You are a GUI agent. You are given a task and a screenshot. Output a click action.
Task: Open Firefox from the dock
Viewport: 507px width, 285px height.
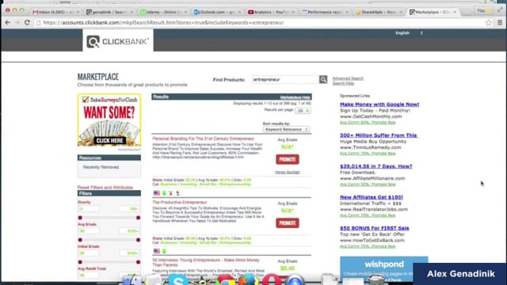click(x=248, y=279)
